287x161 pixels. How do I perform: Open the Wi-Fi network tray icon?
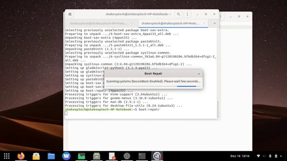pyautogui.click(x=258, y=156)
